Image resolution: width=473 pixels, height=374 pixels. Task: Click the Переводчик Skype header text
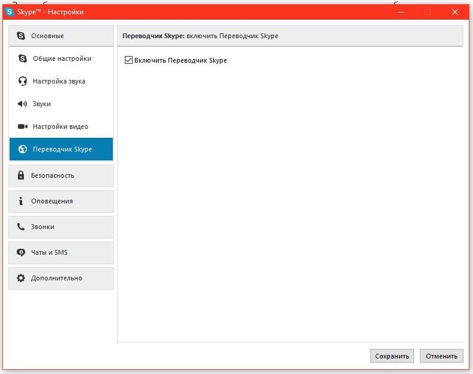pos(200,36)
